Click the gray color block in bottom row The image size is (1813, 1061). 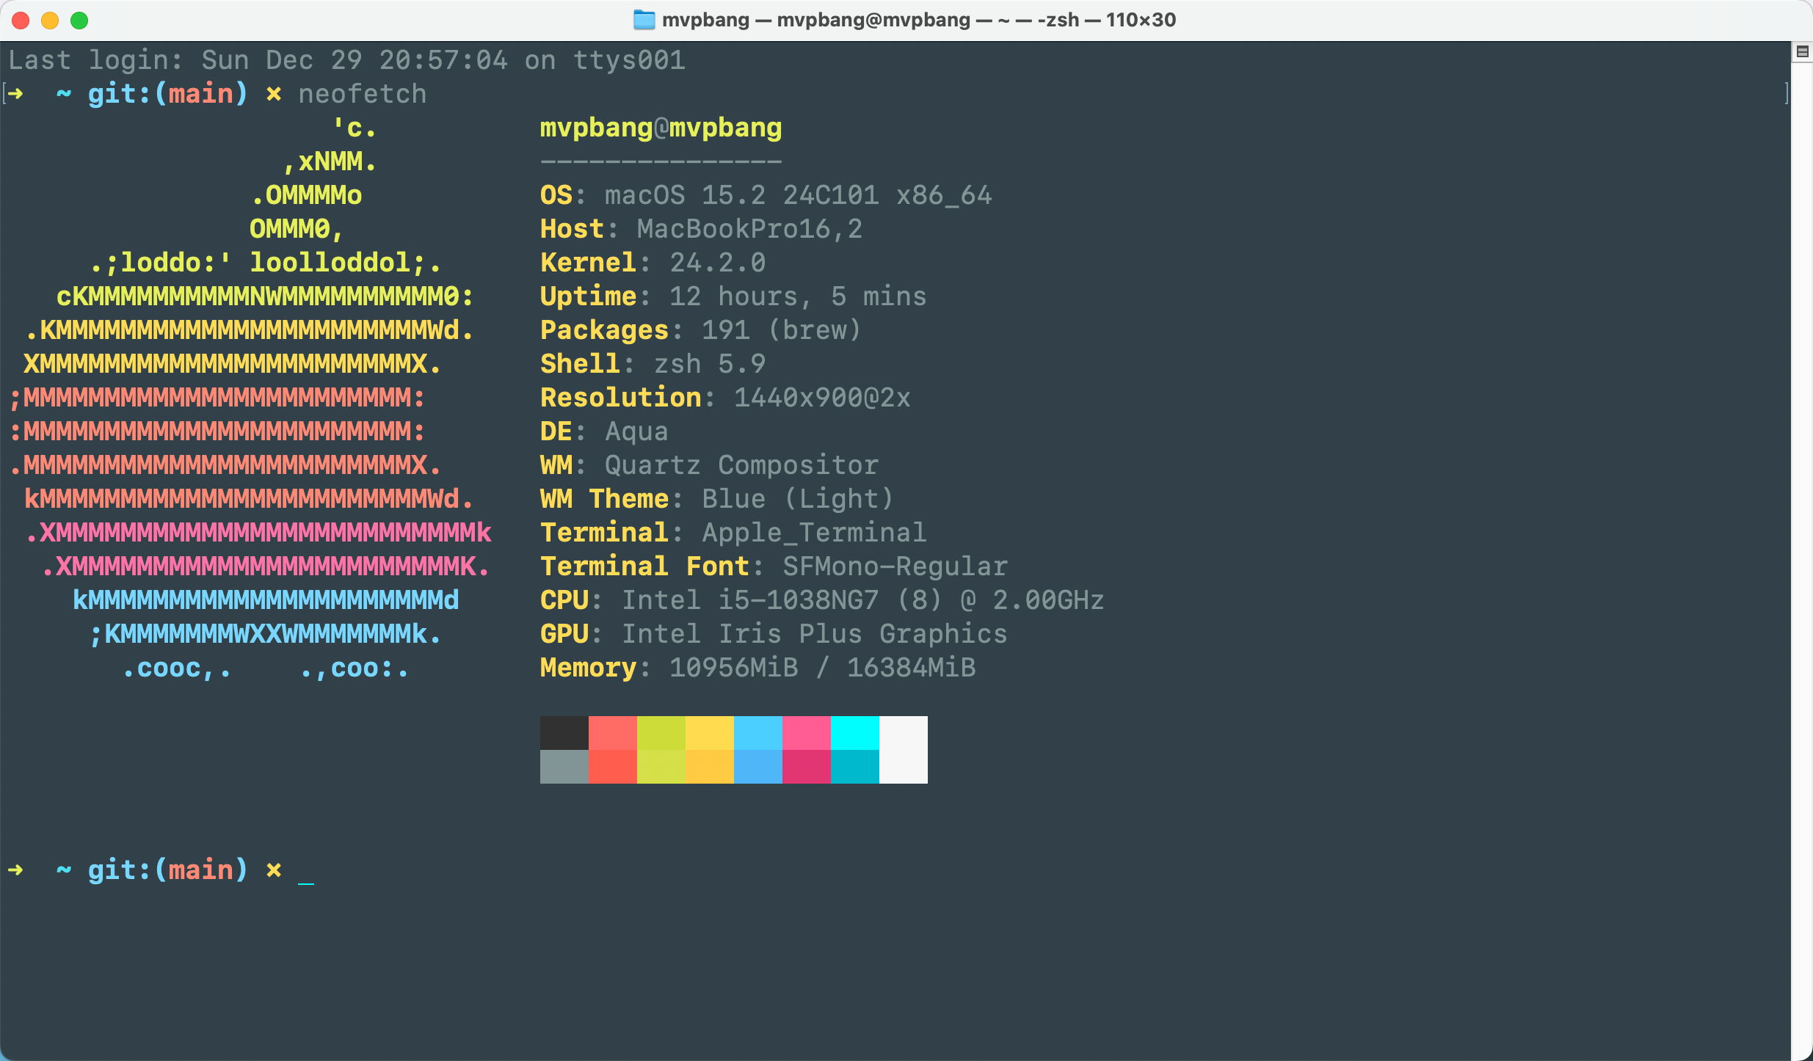click(564, 767)
